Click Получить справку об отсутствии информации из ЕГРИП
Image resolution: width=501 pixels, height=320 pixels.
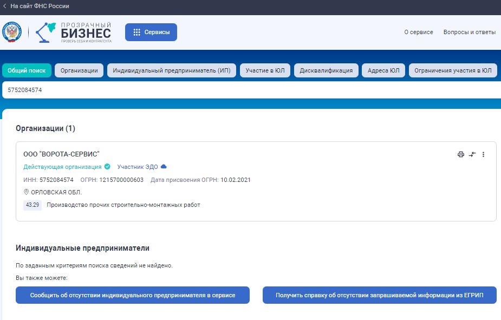click(x=379, y=295)
